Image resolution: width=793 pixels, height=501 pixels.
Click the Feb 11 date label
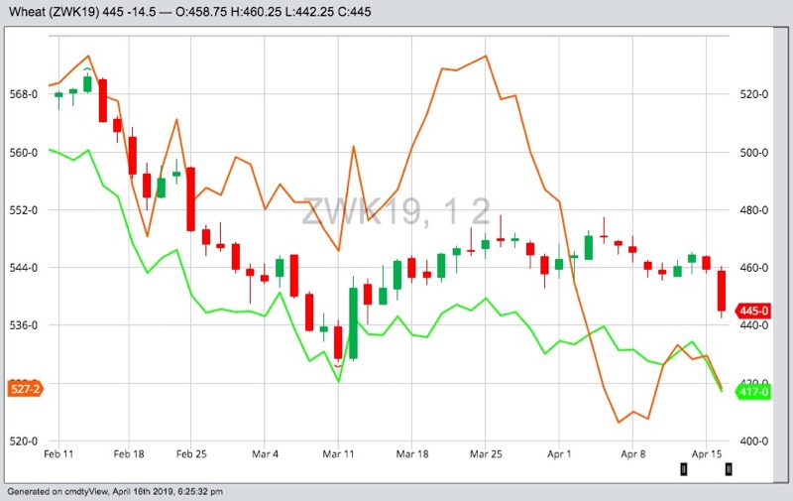(x=58, y=454)
